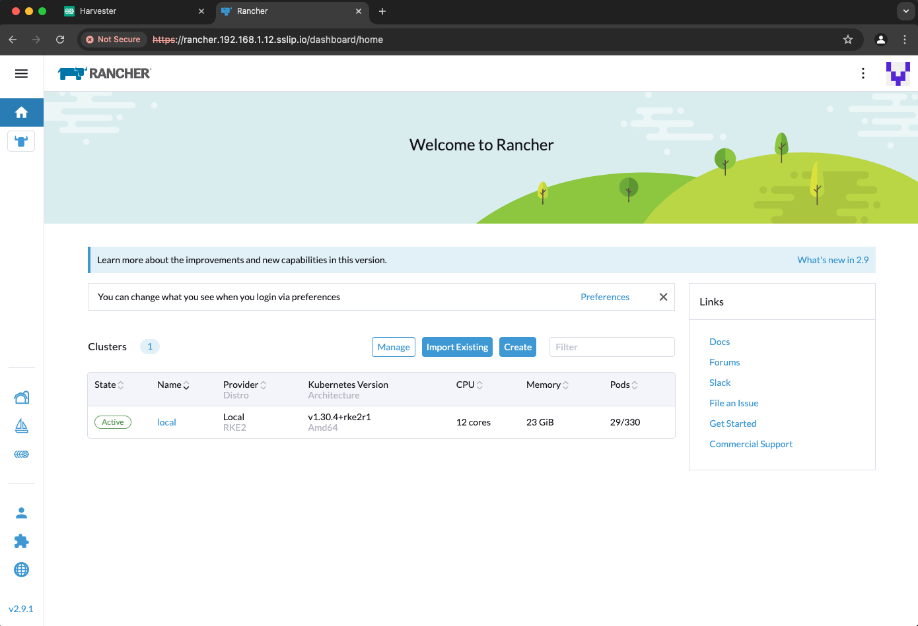Open the File an Issue link

pos(734,403)
